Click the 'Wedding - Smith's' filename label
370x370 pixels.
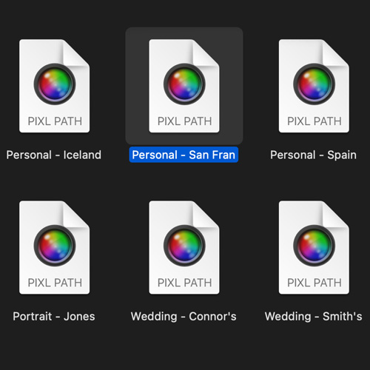click(313, 316)
